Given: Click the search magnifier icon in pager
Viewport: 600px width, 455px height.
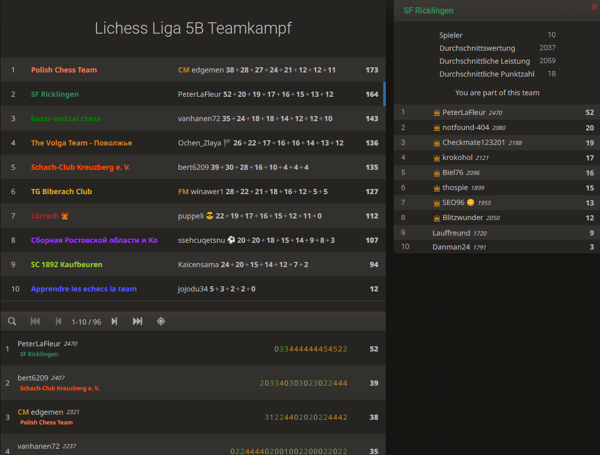Looking at the screenshot, I should [x=12, y=321].
